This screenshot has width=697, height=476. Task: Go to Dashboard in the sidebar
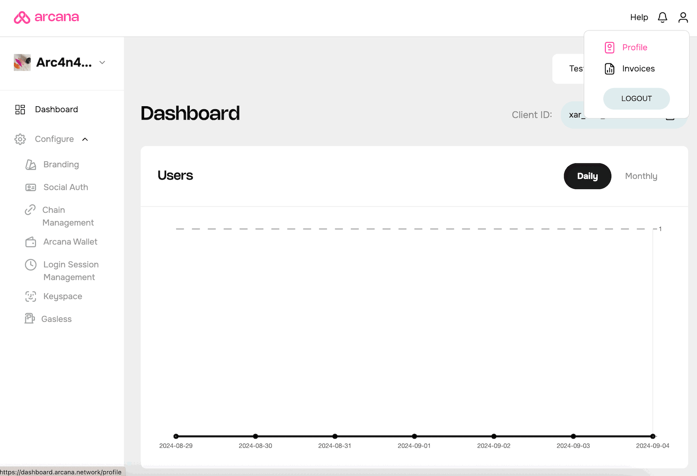(57, 109)
